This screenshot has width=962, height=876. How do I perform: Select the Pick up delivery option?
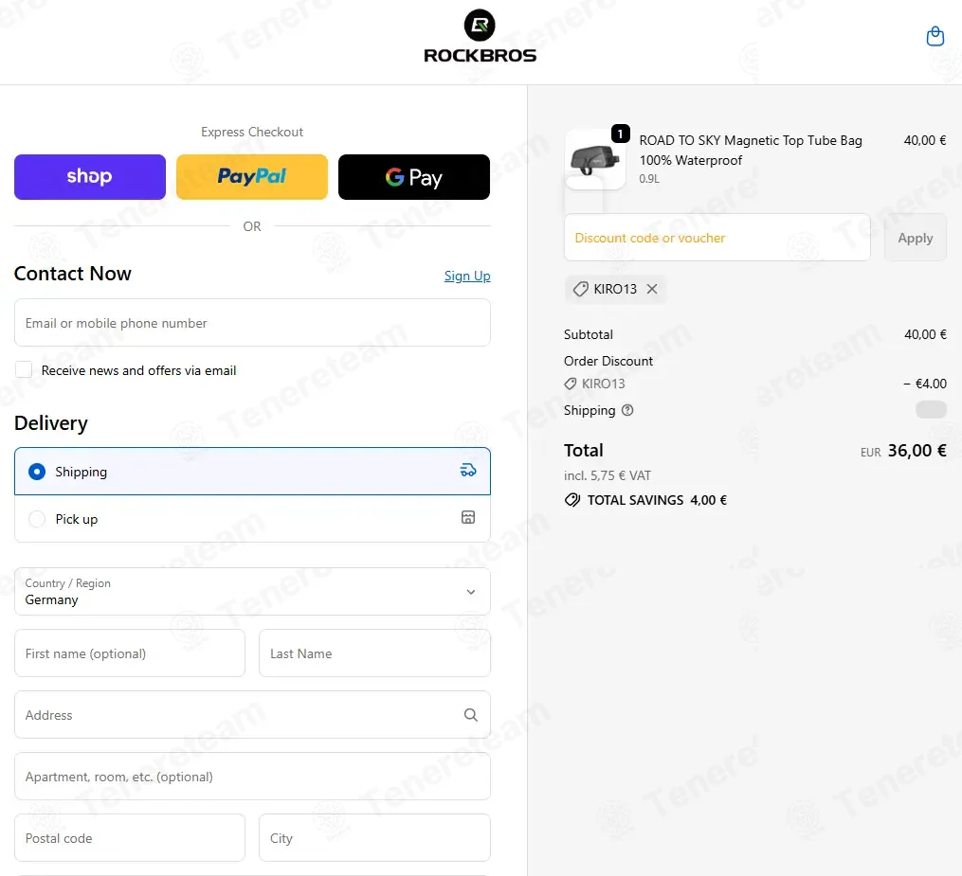coord(252,519)
